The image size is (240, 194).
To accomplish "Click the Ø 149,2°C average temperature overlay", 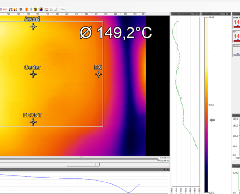I will 116,33.
